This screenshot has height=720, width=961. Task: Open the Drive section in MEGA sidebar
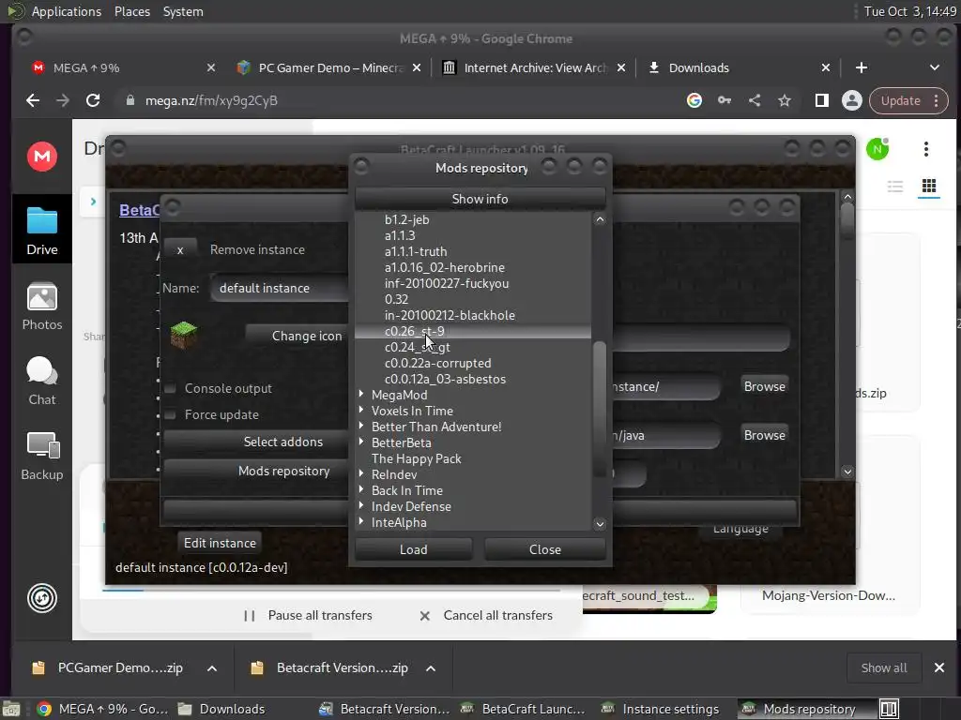click(x=41, y=231)
